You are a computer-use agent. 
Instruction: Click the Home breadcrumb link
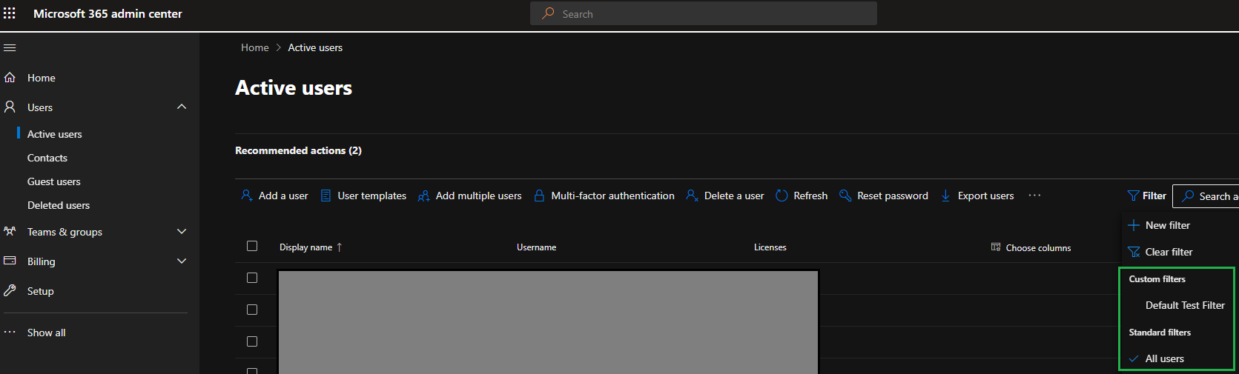(255, 47)
